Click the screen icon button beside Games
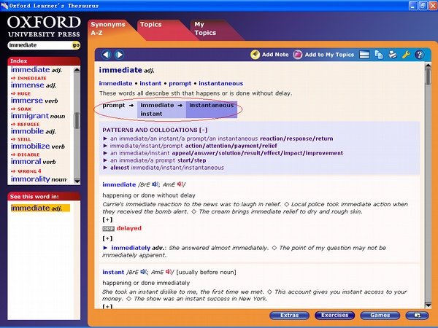This screenshot has height=328, width=438. 417,316
